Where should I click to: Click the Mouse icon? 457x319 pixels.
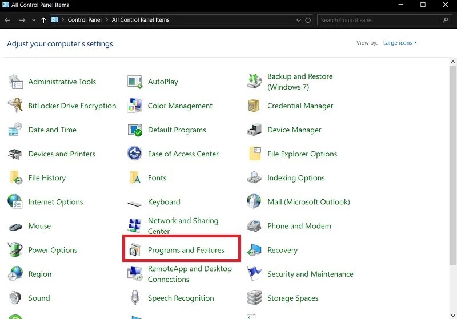(15, 226)
